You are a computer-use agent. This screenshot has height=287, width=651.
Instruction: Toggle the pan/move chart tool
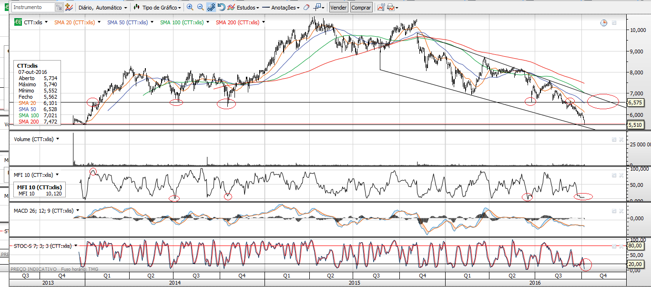[x=212, y=7]
